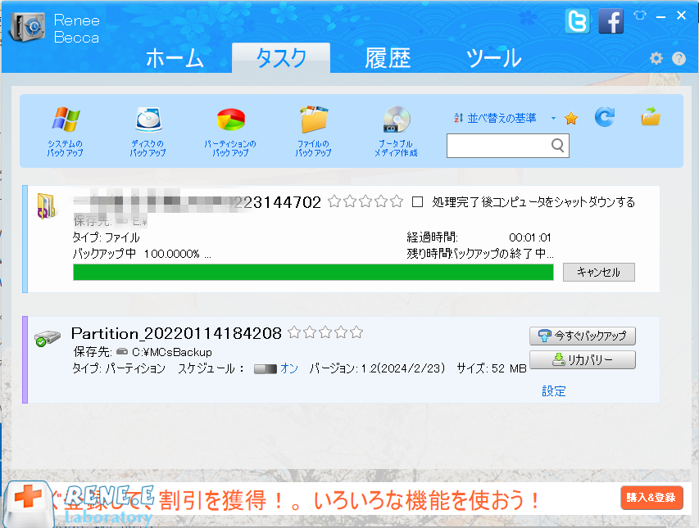This screenshot has width=699, height=528.
Task: Click the sort A-Z icon
Action: [x=458, y=118]
